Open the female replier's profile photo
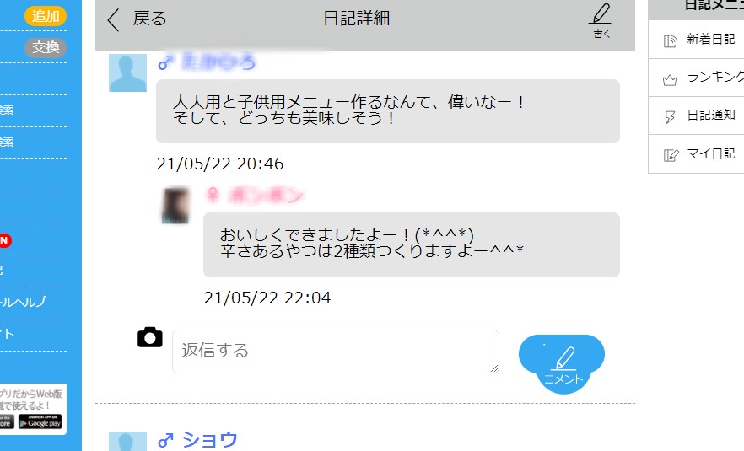 [x=175, y=206]
